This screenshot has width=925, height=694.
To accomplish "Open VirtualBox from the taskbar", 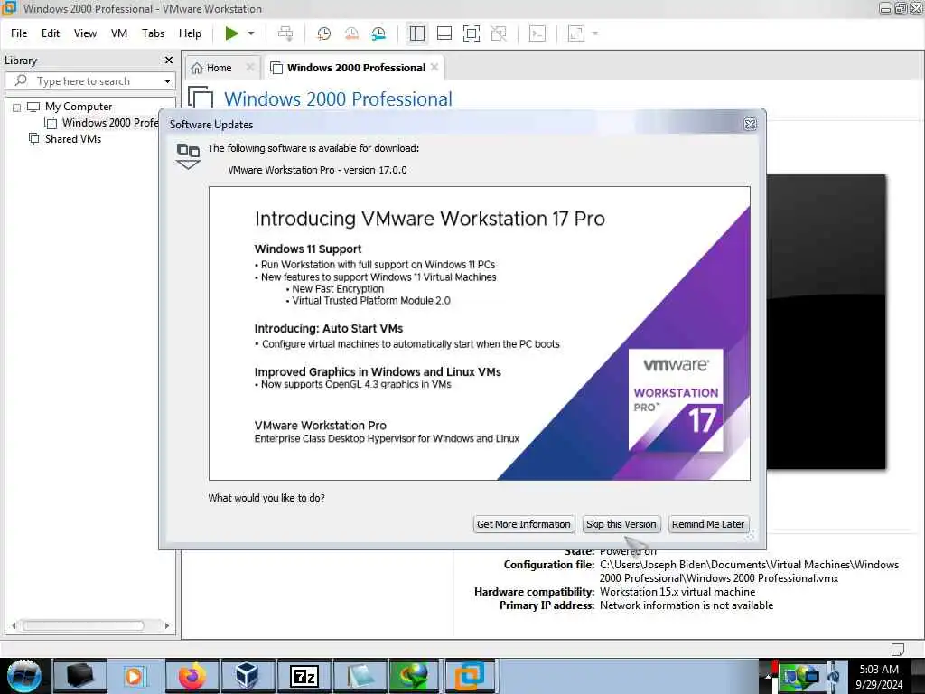I will [247, 676].
